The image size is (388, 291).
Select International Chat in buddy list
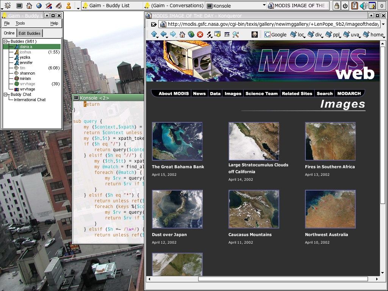[x=30, y=100]
